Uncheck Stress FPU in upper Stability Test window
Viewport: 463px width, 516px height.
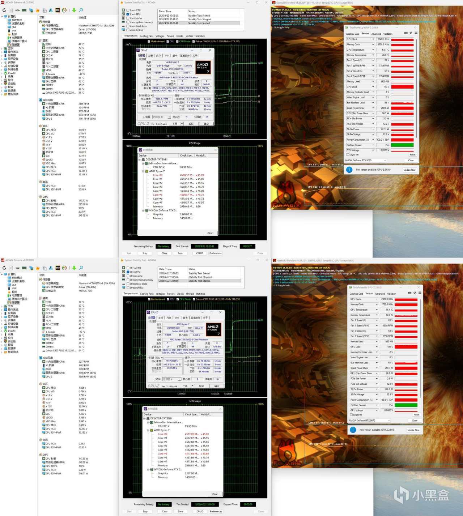(x=128, y=14)
